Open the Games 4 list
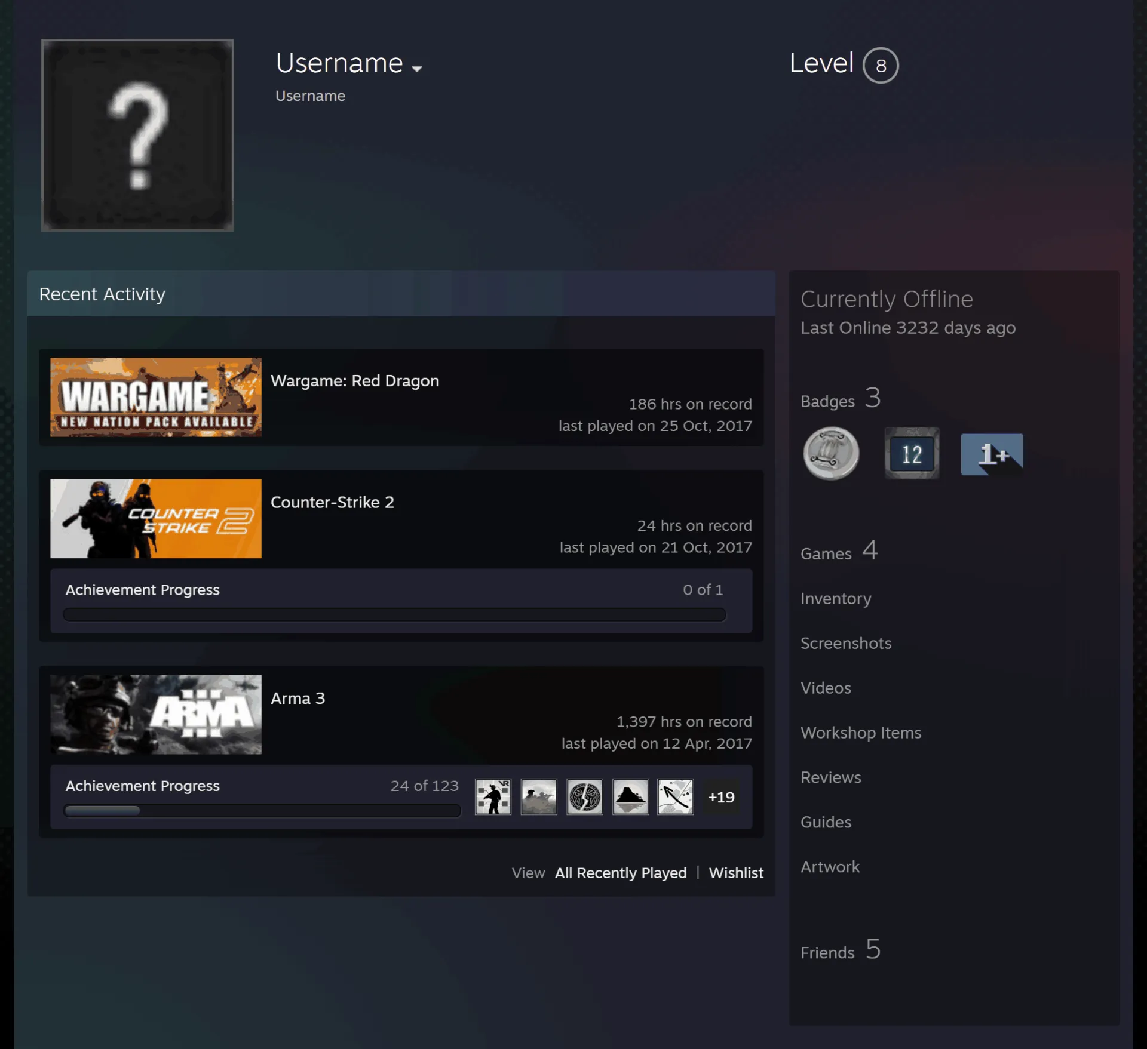Screen dimensions: 1147x1049 click(x=839, y=551)
